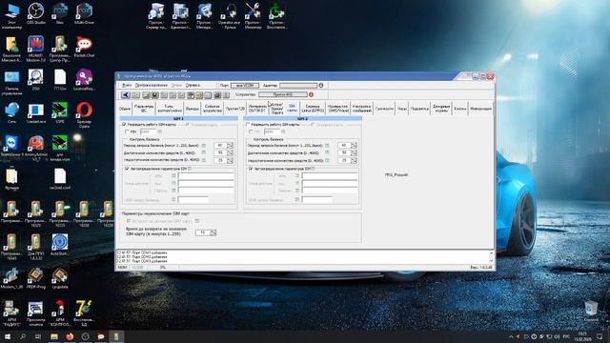610x343 pixels.
Task: Open the Справка menu
Action: coord(193,85)
